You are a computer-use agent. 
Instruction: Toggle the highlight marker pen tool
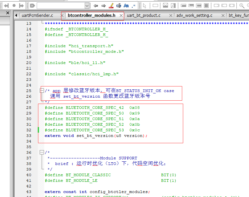click(x=111, y=6)
